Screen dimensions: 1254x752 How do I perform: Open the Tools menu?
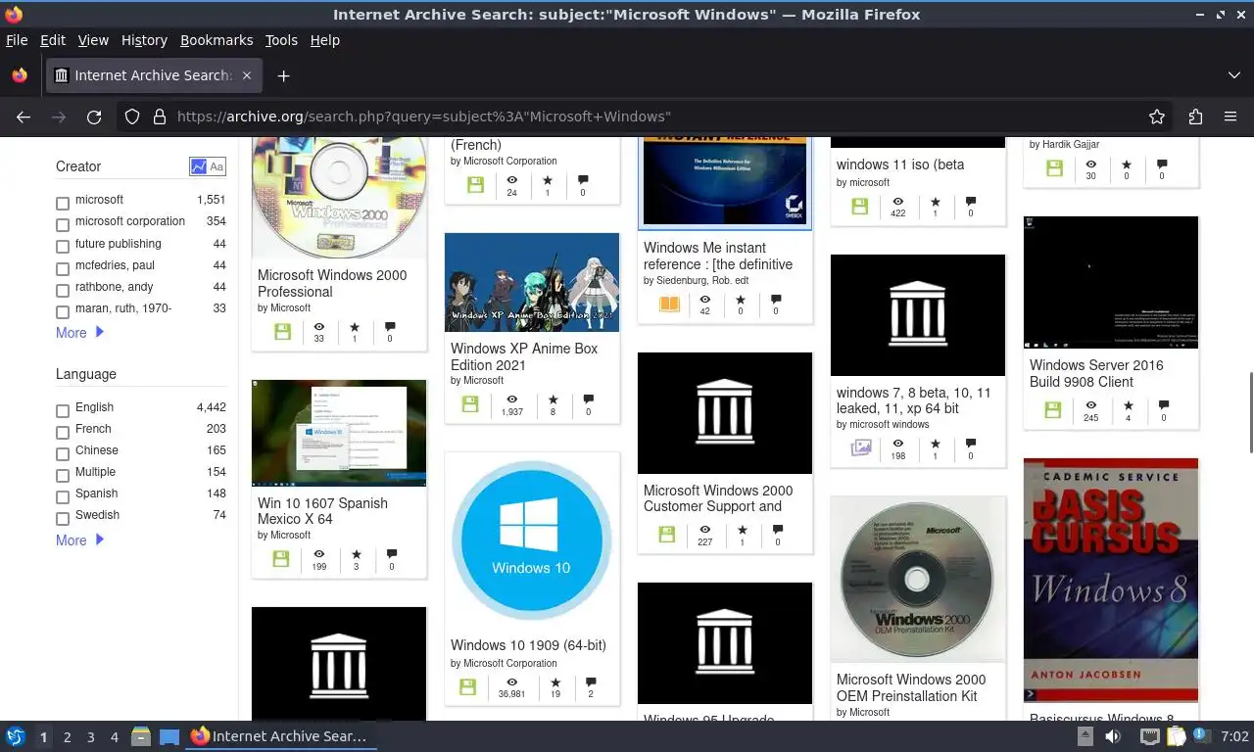tap(281, 40)
